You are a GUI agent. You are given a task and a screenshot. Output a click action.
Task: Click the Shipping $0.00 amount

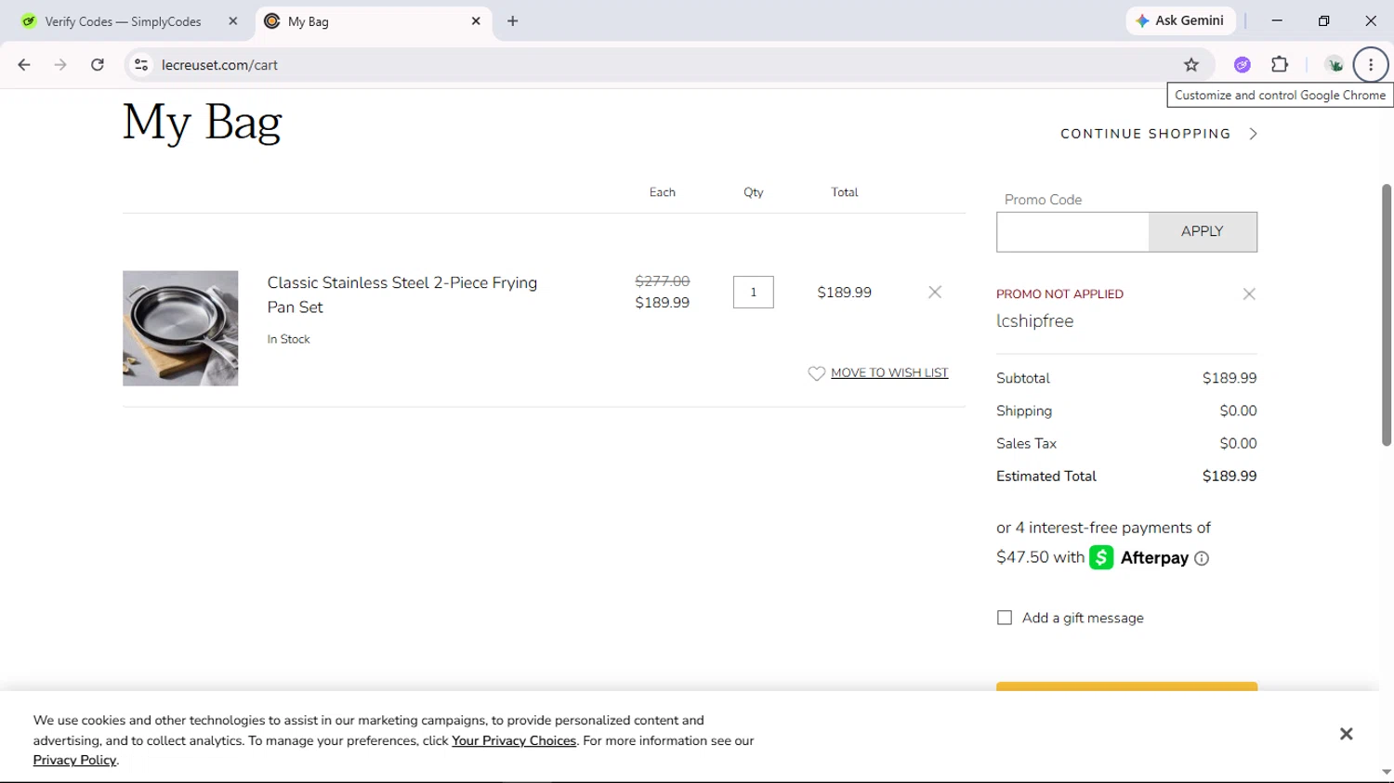pos(1238,411)
